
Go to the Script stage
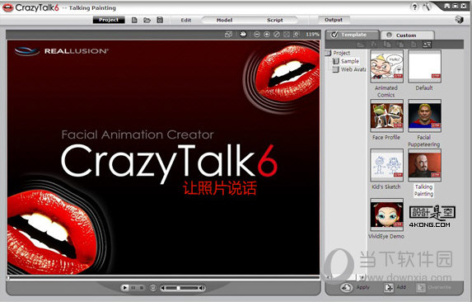275,20
